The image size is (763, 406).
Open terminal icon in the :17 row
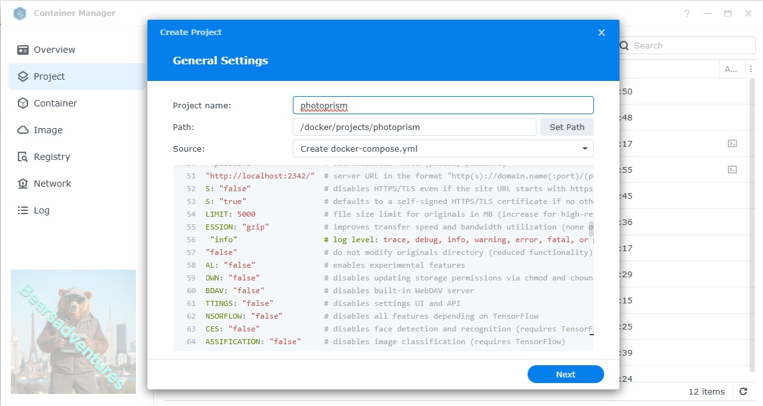pos(732,144)
